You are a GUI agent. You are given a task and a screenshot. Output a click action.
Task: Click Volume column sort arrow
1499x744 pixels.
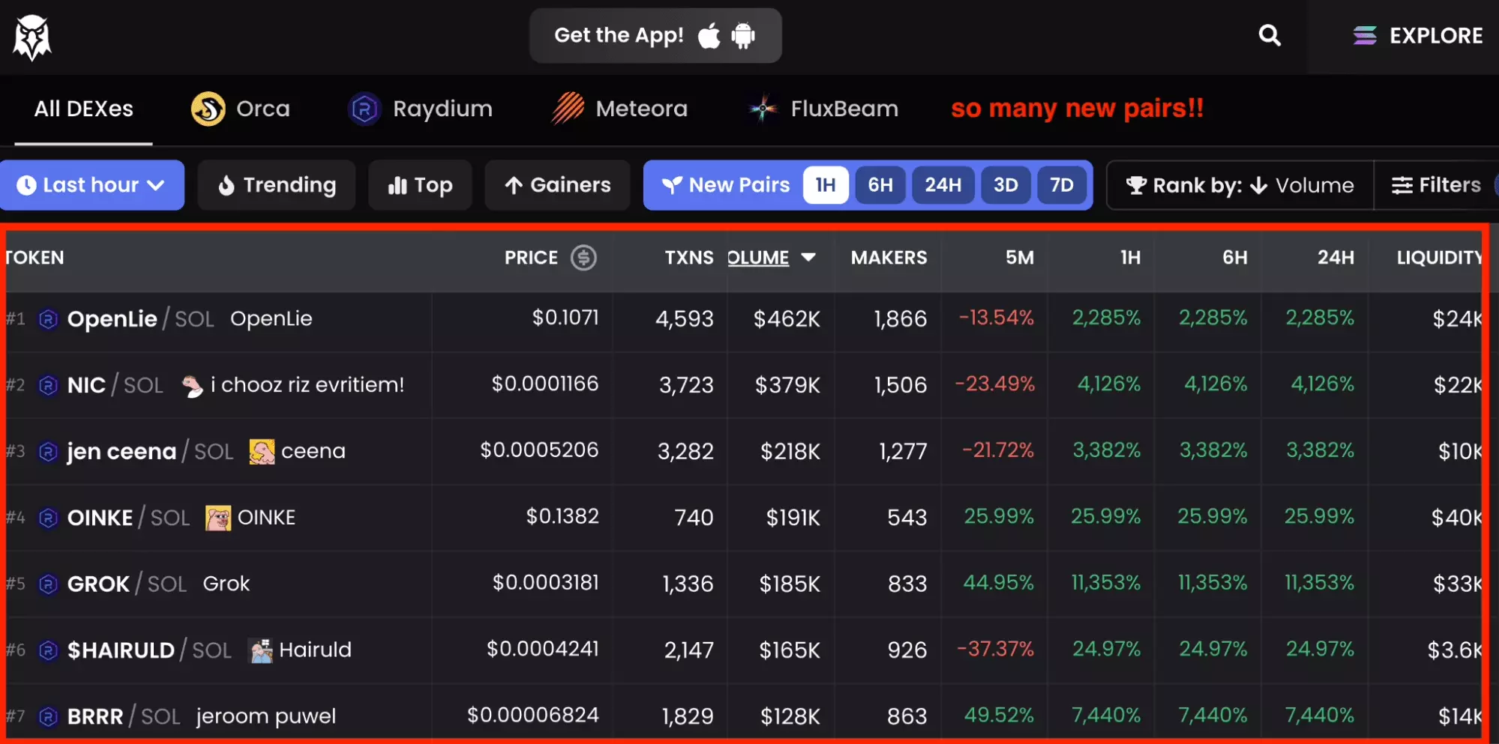click(x=808, y=257)
